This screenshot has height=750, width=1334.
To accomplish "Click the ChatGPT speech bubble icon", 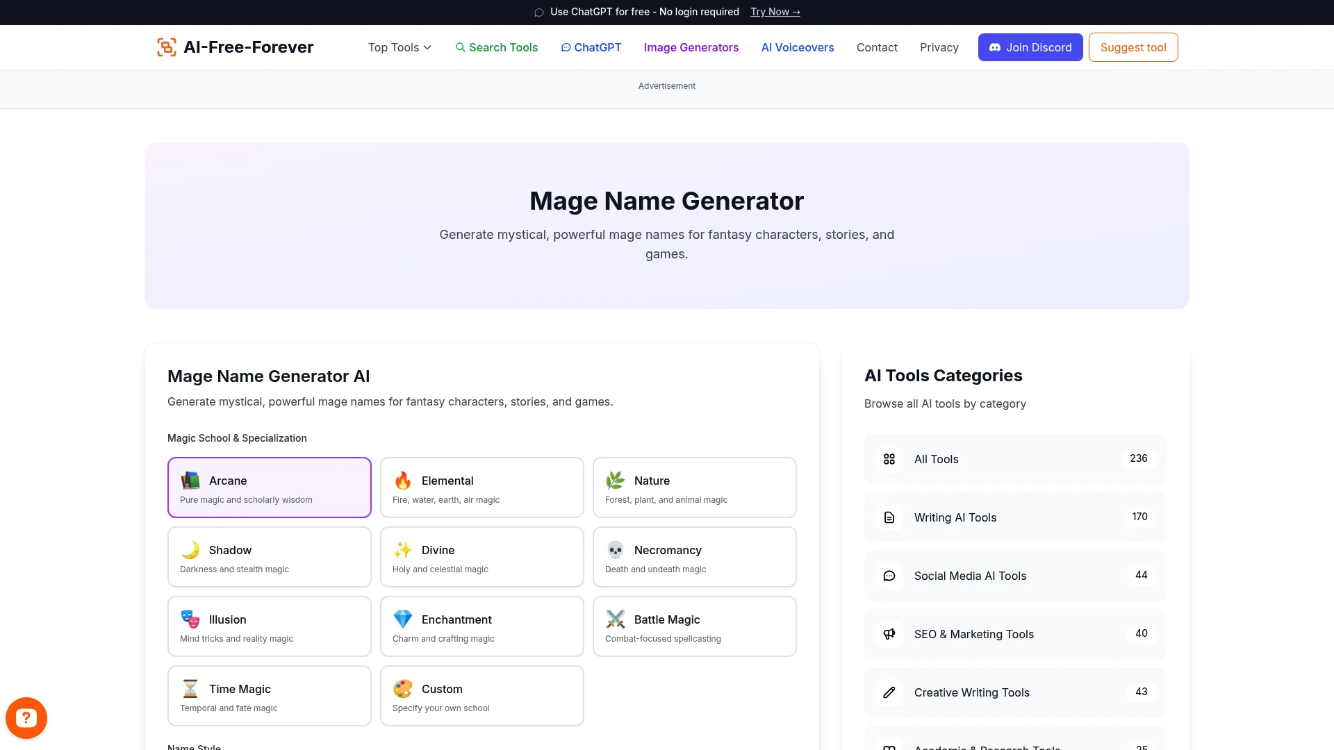I will click(x=566, y=47).
